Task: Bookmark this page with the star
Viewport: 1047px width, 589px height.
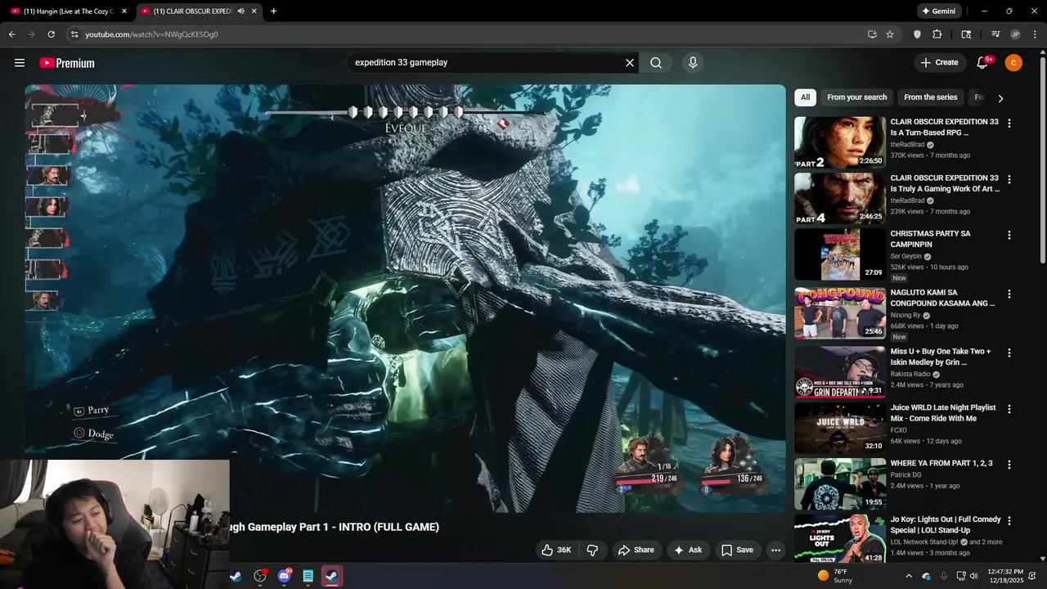Action: pos(890,34)
